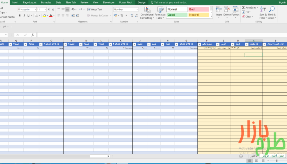
Task: Apply comma style
Action: [126, 16]
